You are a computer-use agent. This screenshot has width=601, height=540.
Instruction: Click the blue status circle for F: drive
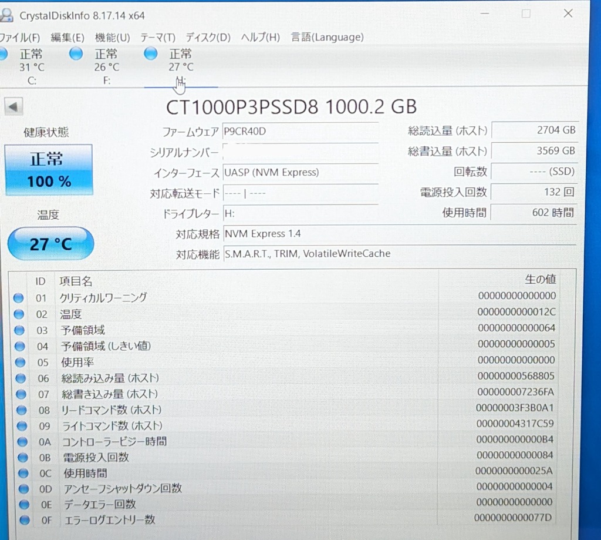tap(76, 53)
